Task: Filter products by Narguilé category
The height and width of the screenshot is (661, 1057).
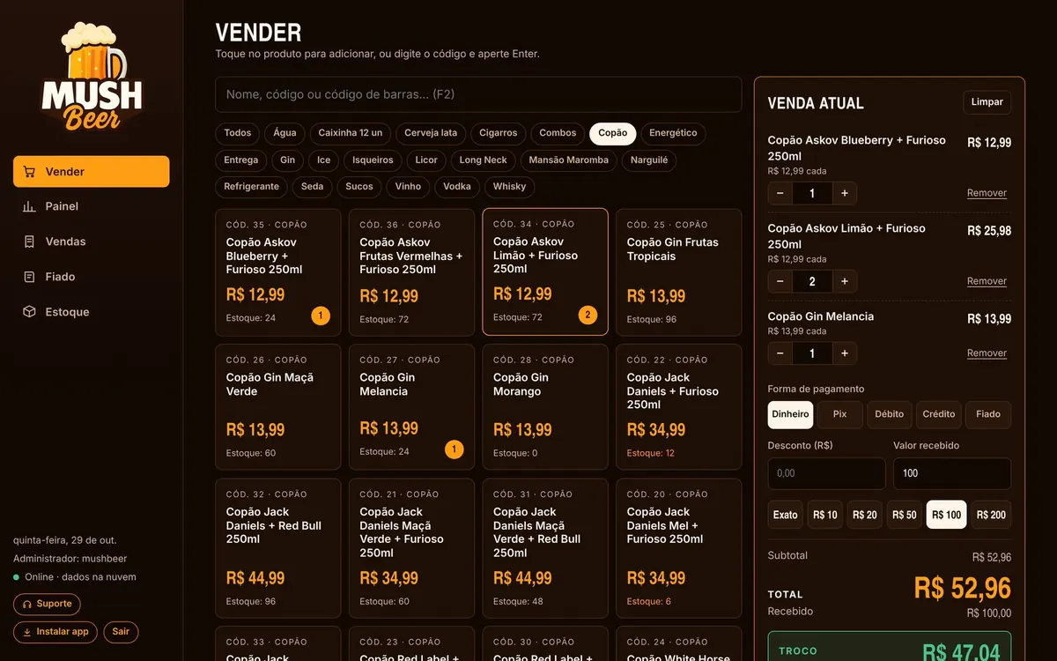Action: click(649, 160)
